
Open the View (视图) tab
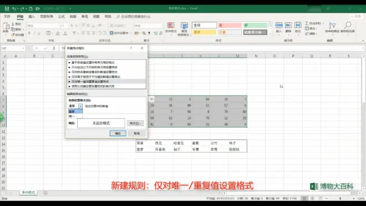pos(96,17)
